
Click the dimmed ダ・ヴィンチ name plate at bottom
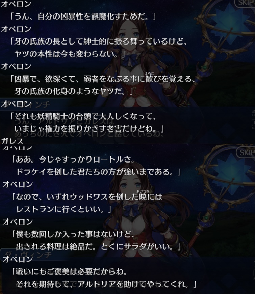(28, 255)
